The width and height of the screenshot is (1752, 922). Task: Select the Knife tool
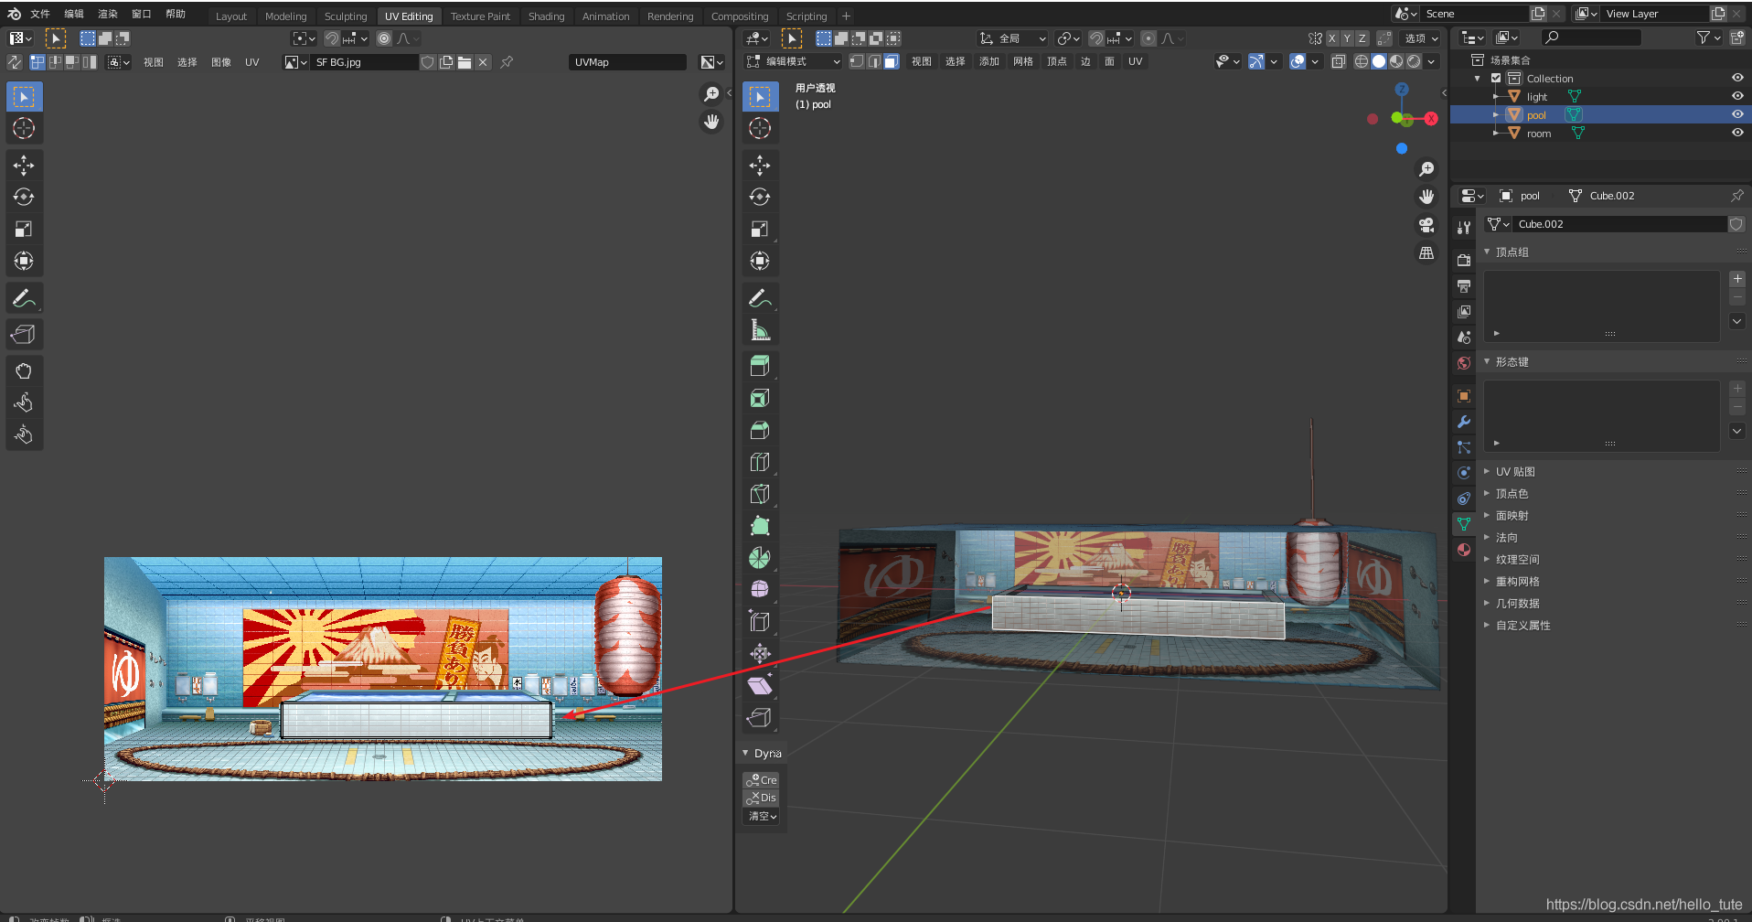coord(760,494)
